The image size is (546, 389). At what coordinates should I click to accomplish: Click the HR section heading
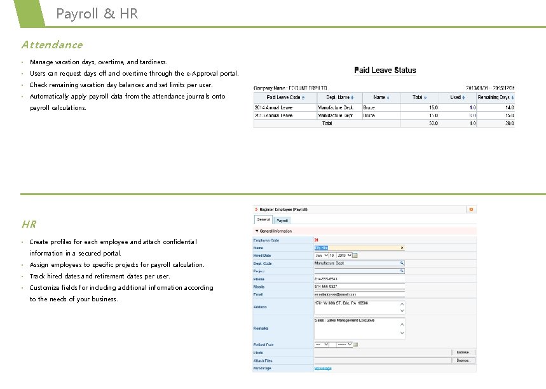point(29,224)
